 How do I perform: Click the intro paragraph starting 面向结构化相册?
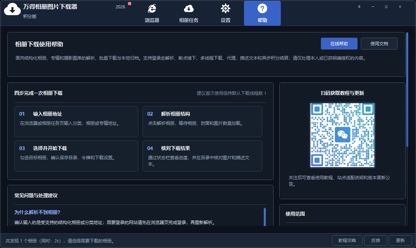coord(191,58)
